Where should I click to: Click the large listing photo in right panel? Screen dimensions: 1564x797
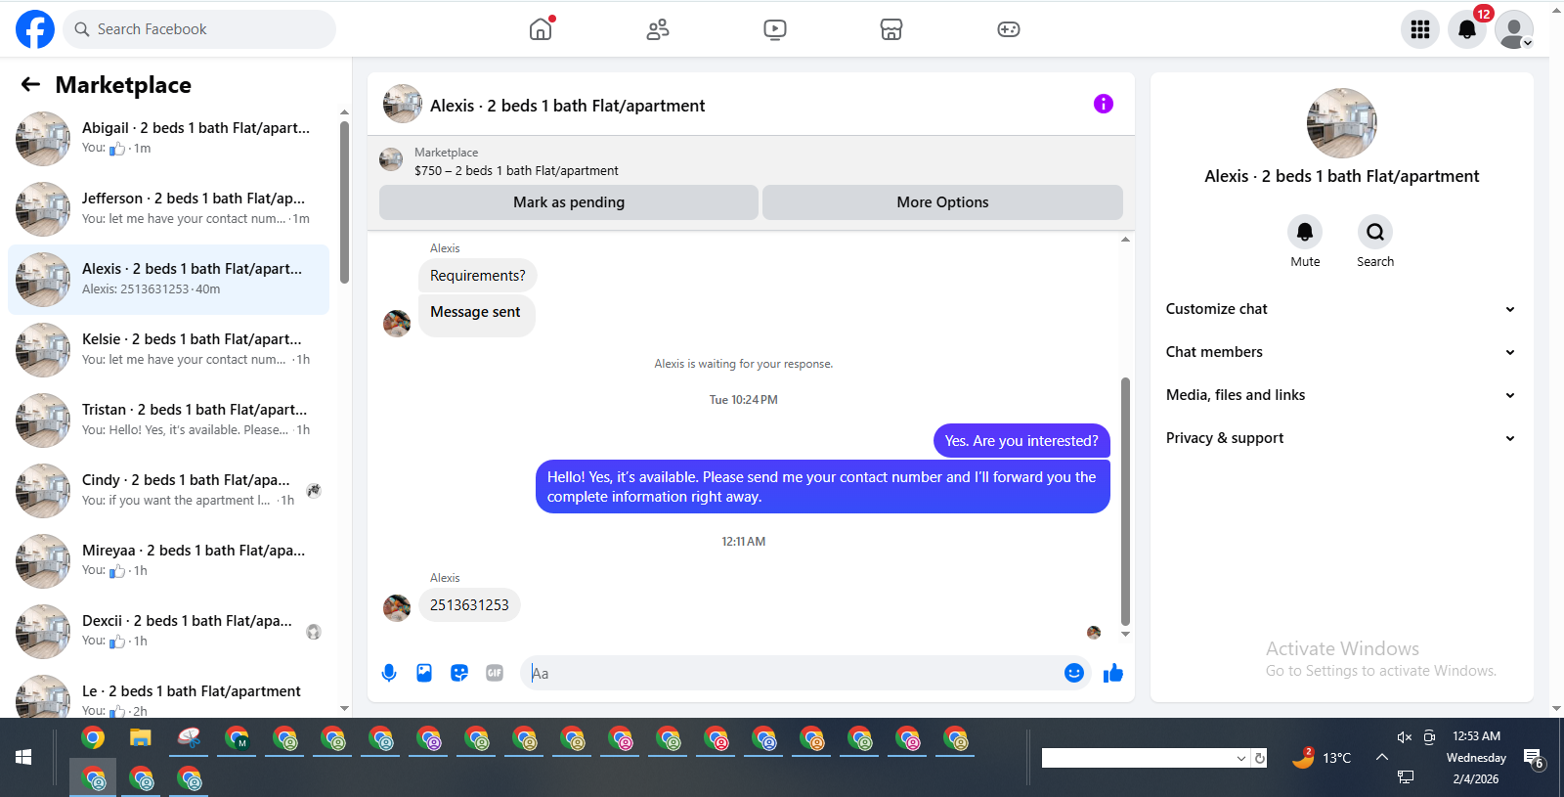[x=1342, y=123]
